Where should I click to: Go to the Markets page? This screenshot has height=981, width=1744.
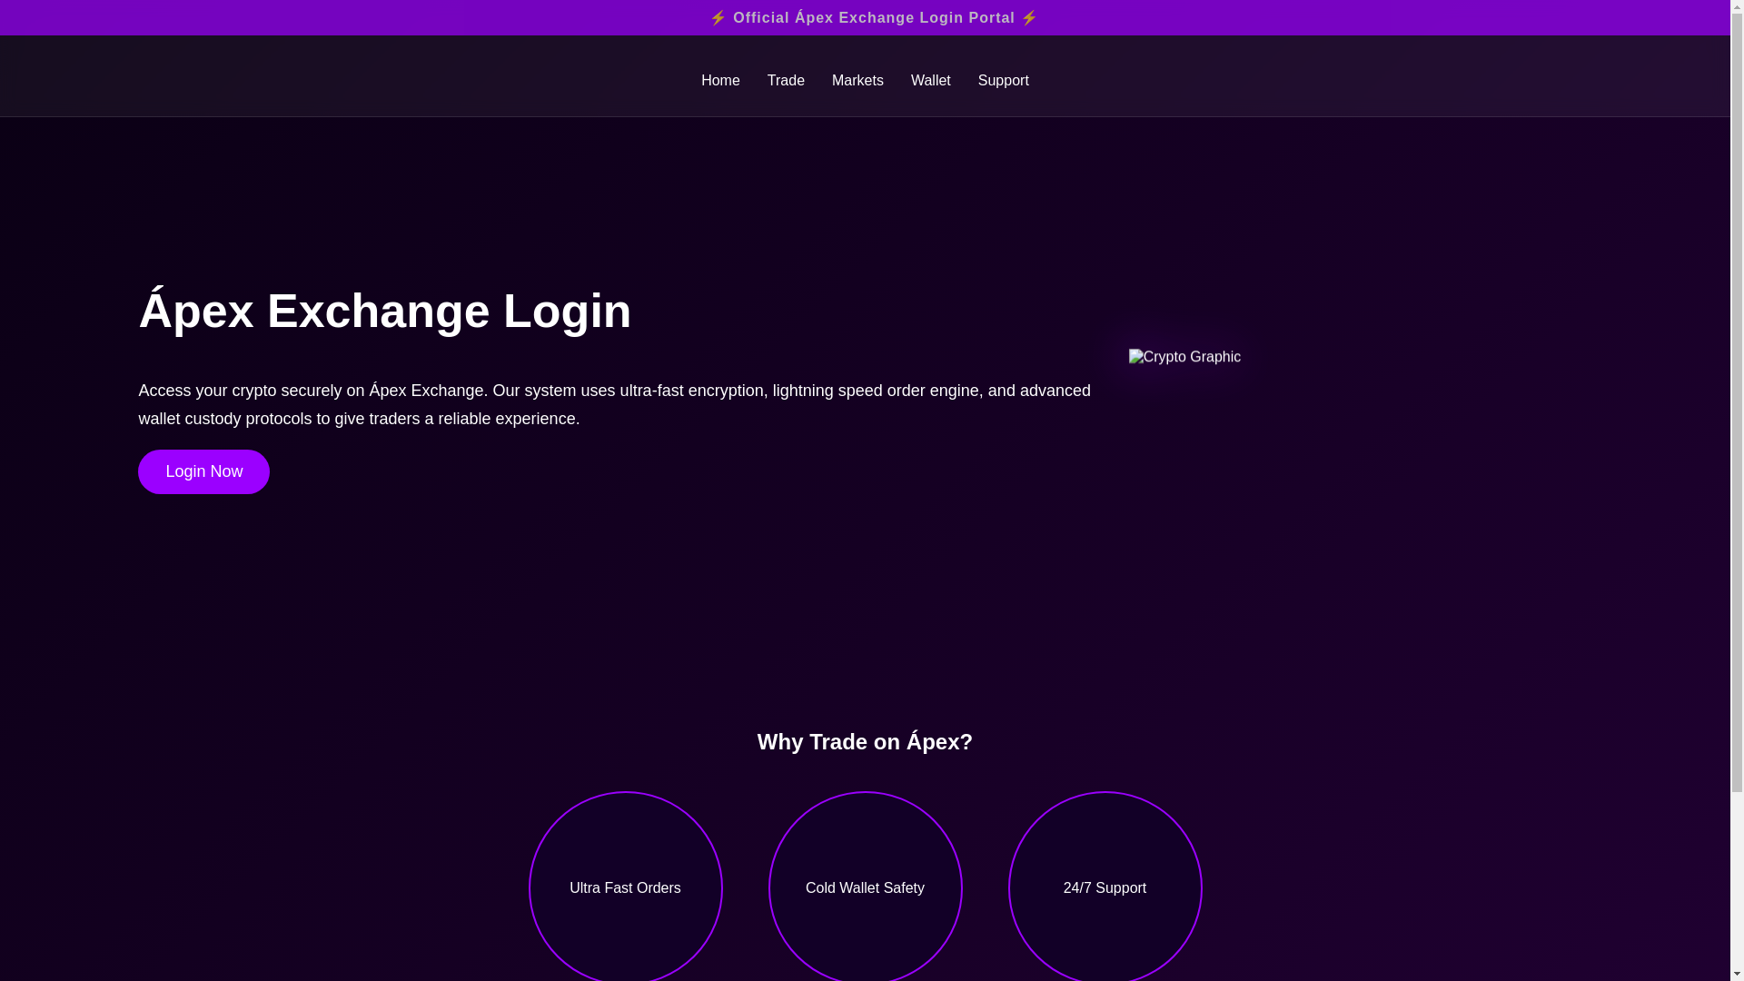coord(857,81)
